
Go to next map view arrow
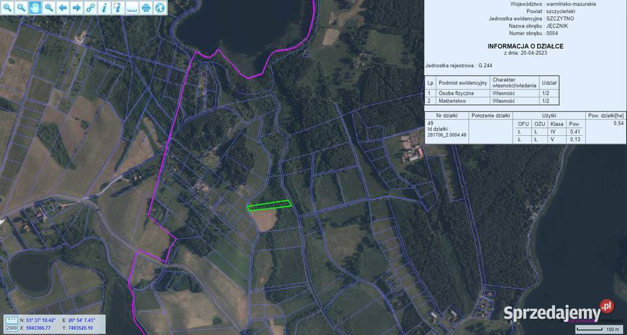[77, 7]
